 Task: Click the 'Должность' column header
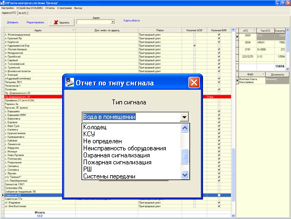pyautogui.click(x=278, y=75)
